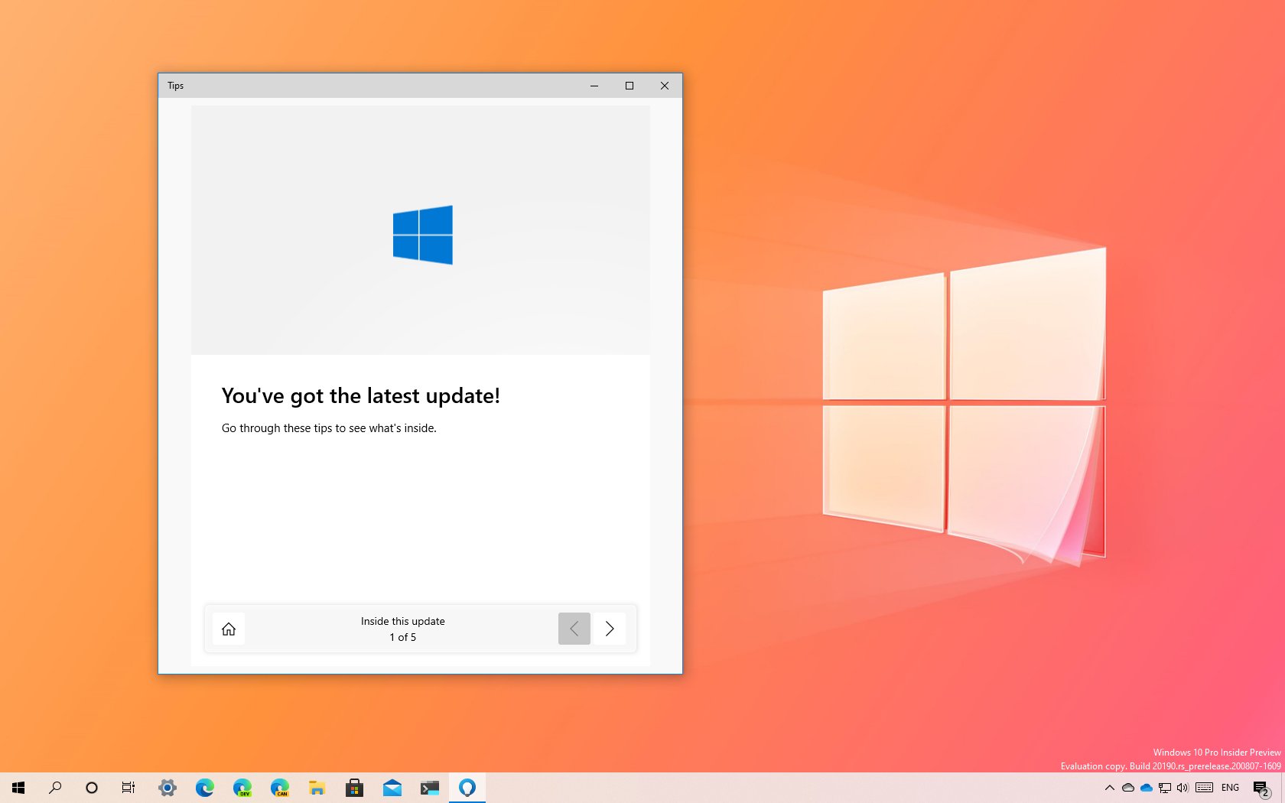Launch Microsoft Edge Dev

coord(242,788)
